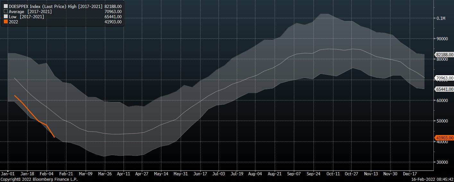Image resolution: width=454 pixels, height=182 pixels.
Task: Select the legend value 41903.00
Action: tap(113, 22)
